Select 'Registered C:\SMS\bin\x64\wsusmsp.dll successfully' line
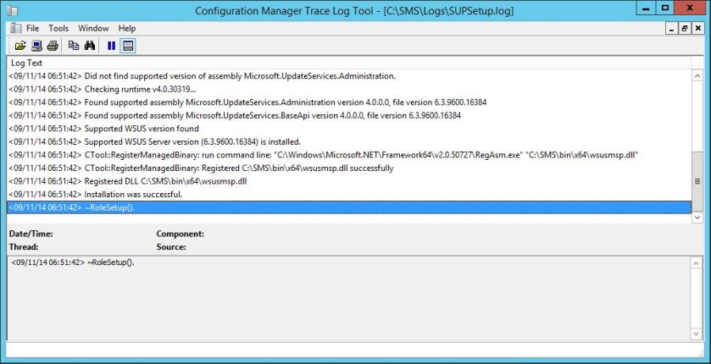 point(348,168)
